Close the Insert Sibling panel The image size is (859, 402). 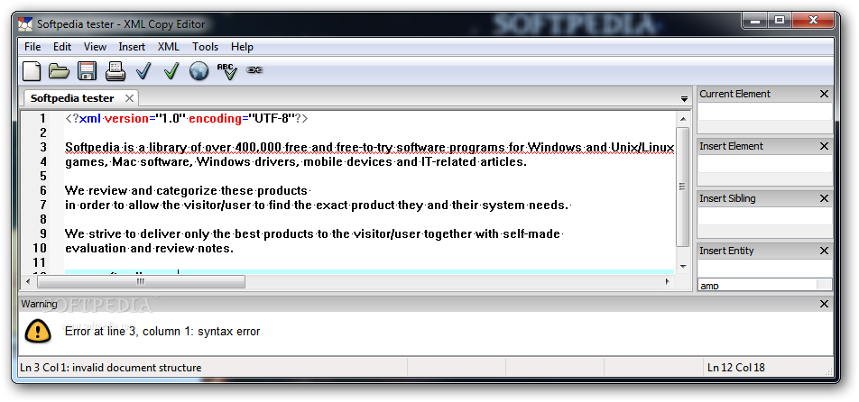(824, 198)
